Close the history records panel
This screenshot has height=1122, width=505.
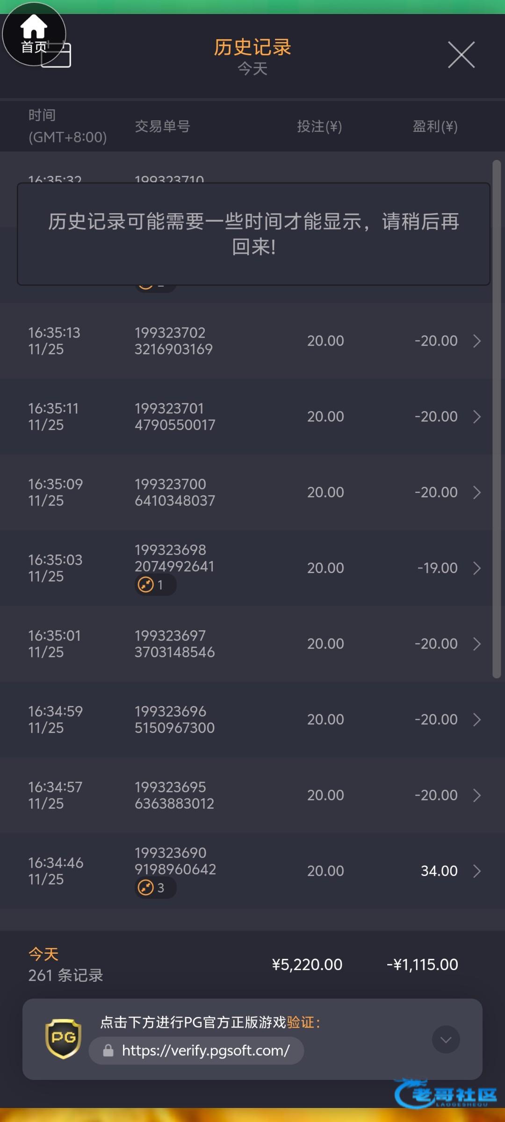click(x=461, y=55)
